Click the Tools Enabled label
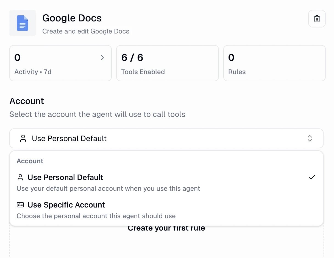The image size is (334, 258). [143, 72]
